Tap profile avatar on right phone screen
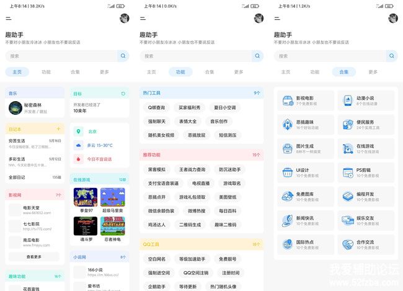This screenshot has height=291, width=403. (393, 18)
